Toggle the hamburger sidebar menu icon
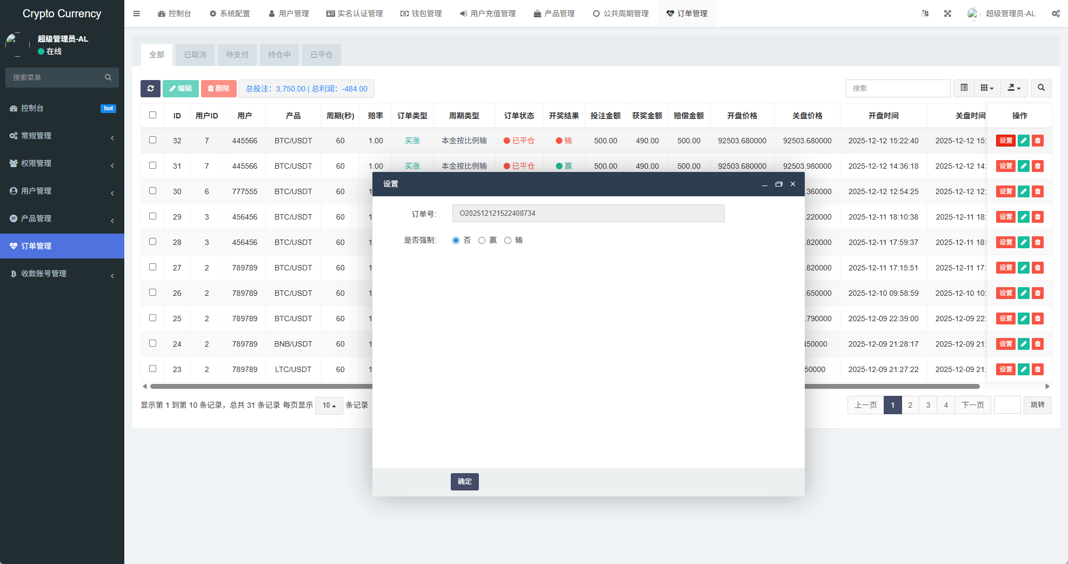1068x564 pixels. (x=137, y=14)
